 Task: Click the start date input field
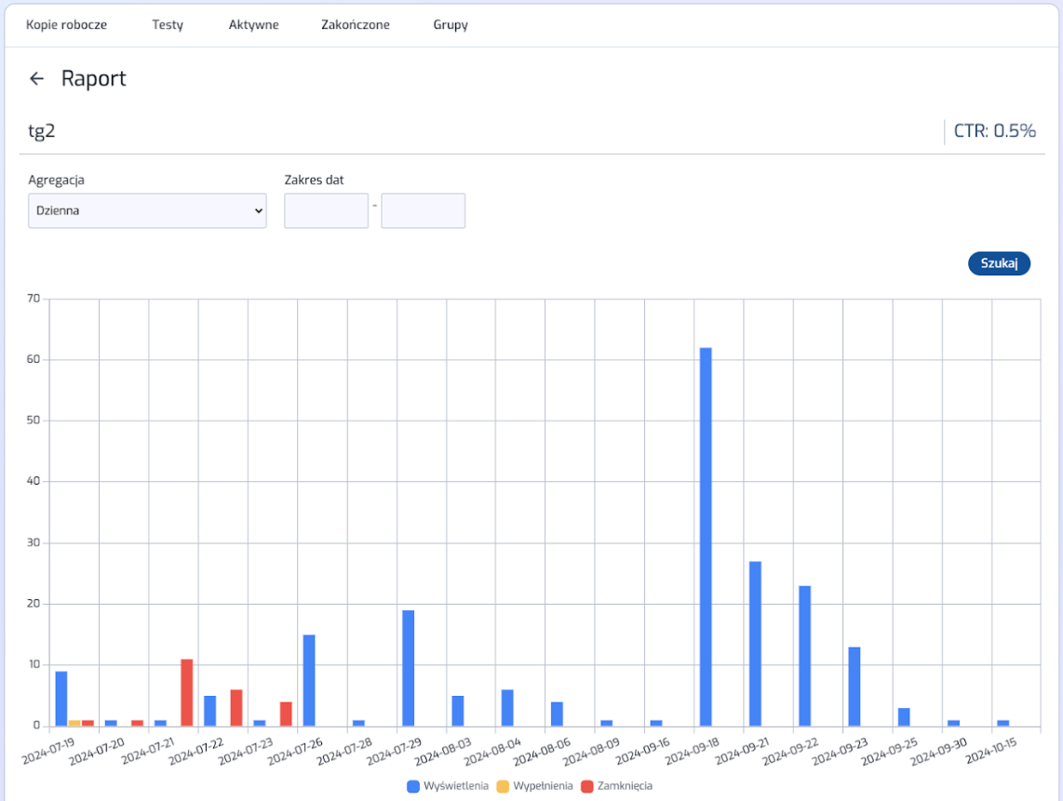[326, 210]
